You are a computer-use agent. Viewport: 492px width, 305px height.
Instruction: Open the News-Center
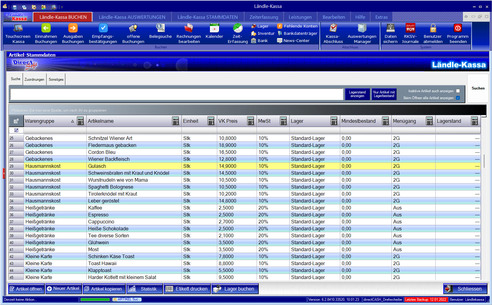point(293,41)
